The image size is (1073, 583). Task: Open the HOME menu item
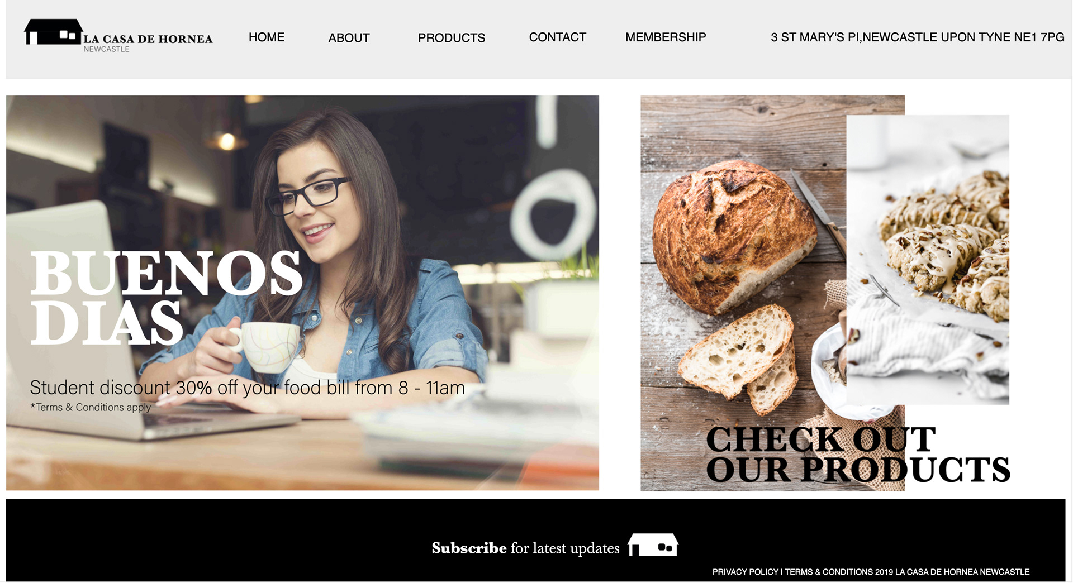(x=267, y=37)
